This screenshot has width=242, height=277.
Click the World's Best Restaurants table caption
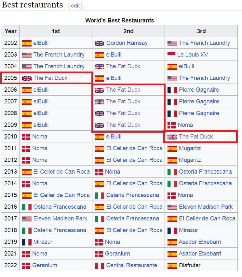click(x=120, y=20)
